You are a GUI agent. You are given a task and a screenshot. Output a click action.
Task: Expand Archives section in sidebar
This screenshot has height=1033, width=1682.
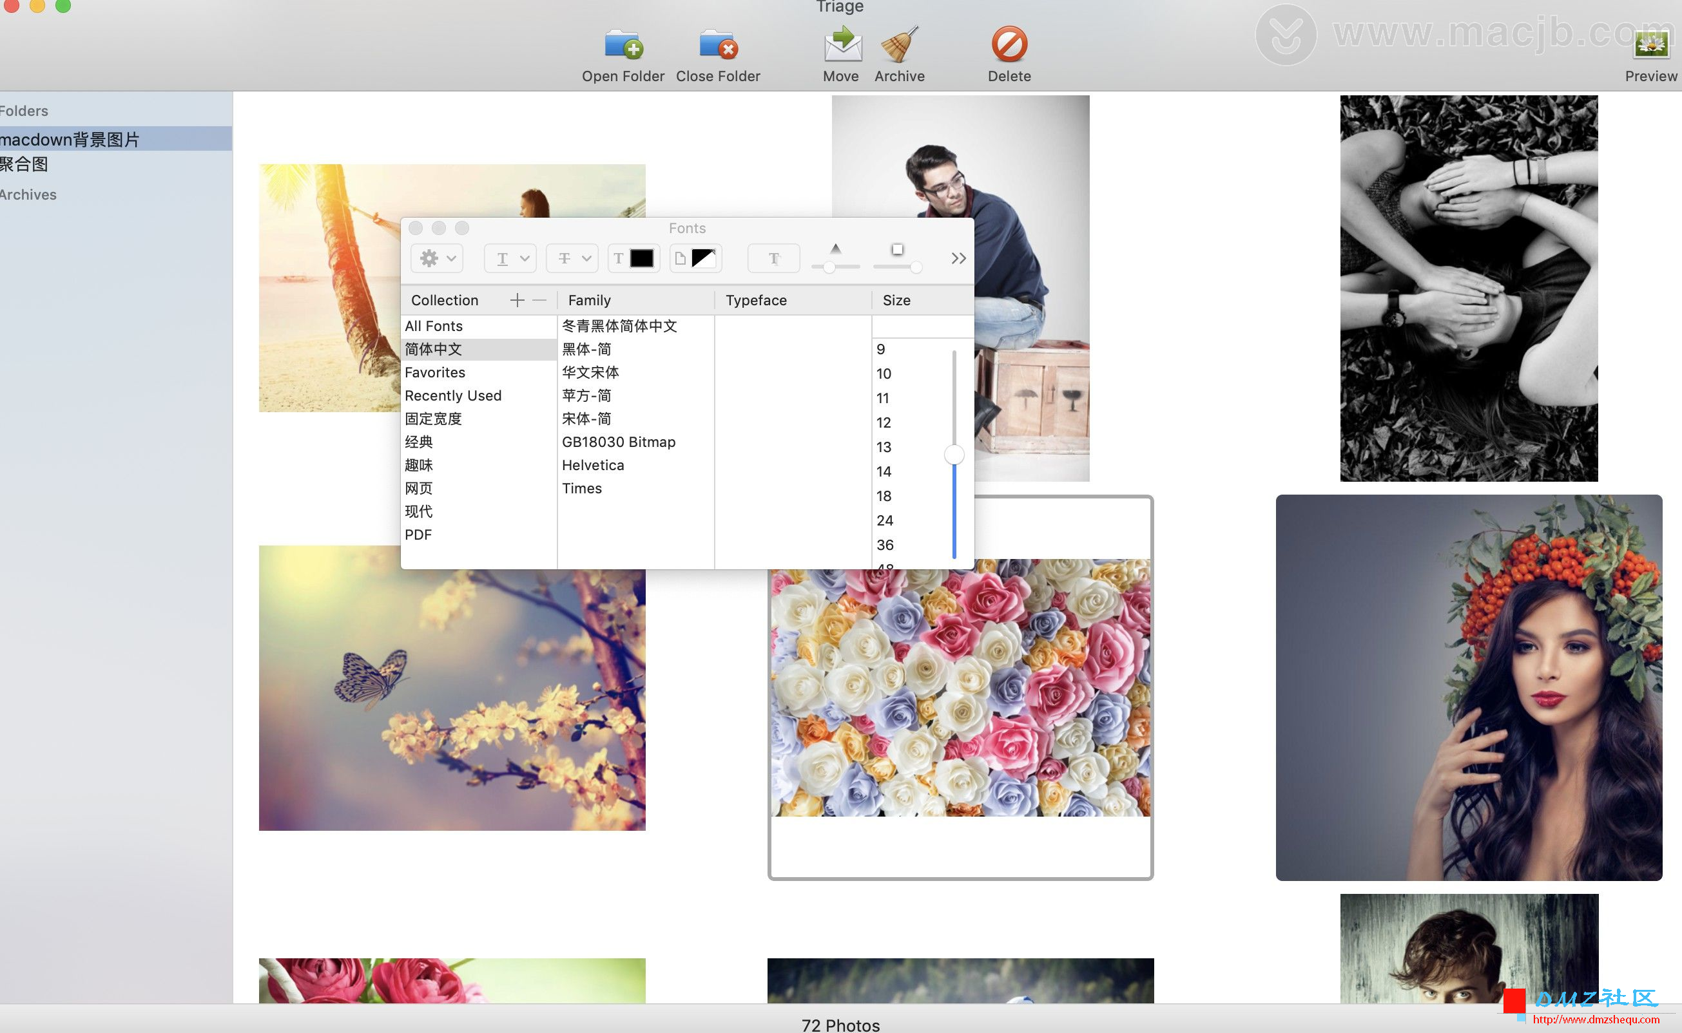(x=26, y=194)
